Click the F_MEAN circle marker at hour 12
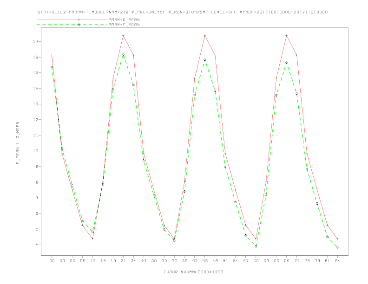This screenshot has height=284, width=368. 93,232
